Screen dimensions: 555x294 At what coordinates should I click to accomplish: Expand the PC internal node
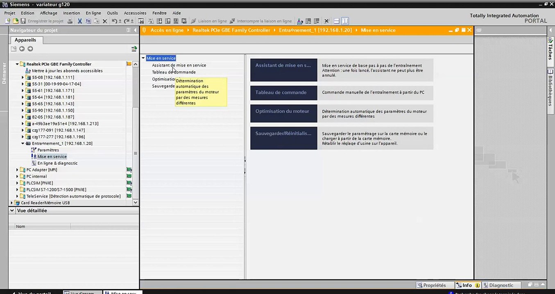click(x=17, y=176)
